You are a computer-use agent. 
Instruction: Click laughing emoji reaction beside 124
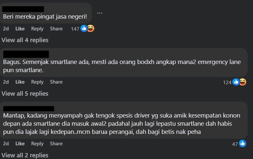(x=243, y=82)
